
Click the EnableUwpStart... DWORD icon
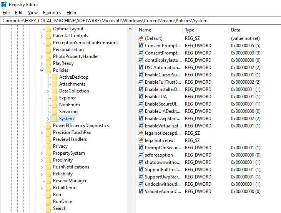pos(141,118)
